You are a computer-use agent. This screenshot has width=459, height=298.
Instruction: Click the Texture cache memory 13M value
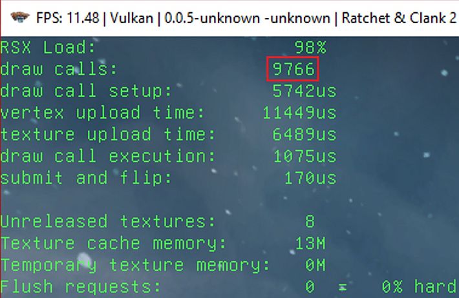pyautogui.click(x=310, y=243)
